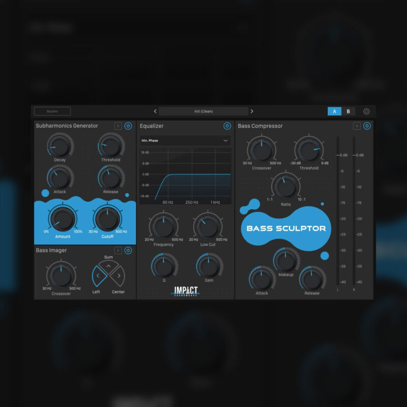The width and height of the screenshot is (407, 407).
Task: Open the Min. Phase mode dropdown
Action: click(185, 140)
